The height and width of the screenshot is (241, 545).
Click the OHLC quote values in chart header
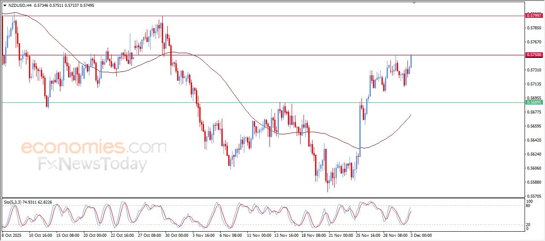pyautogui.click(x=64, y=6)
